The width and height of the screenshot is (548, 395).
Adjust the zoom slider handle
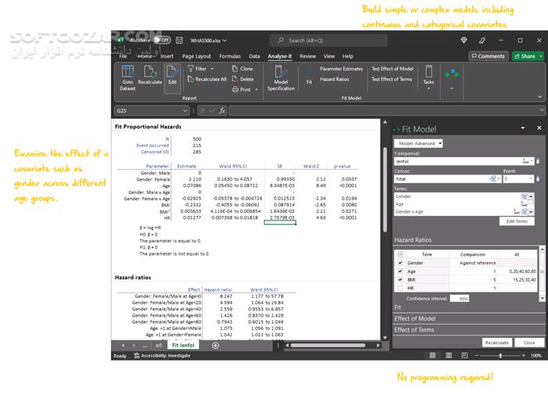pyautogui.click(x=500, y=355)
